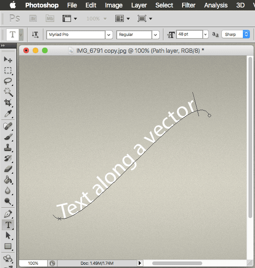The height and width of the screenshot is (268, 255).
Task: Click the font style field showing Regular
Action: pyautogui.click(x=134, y=35)
